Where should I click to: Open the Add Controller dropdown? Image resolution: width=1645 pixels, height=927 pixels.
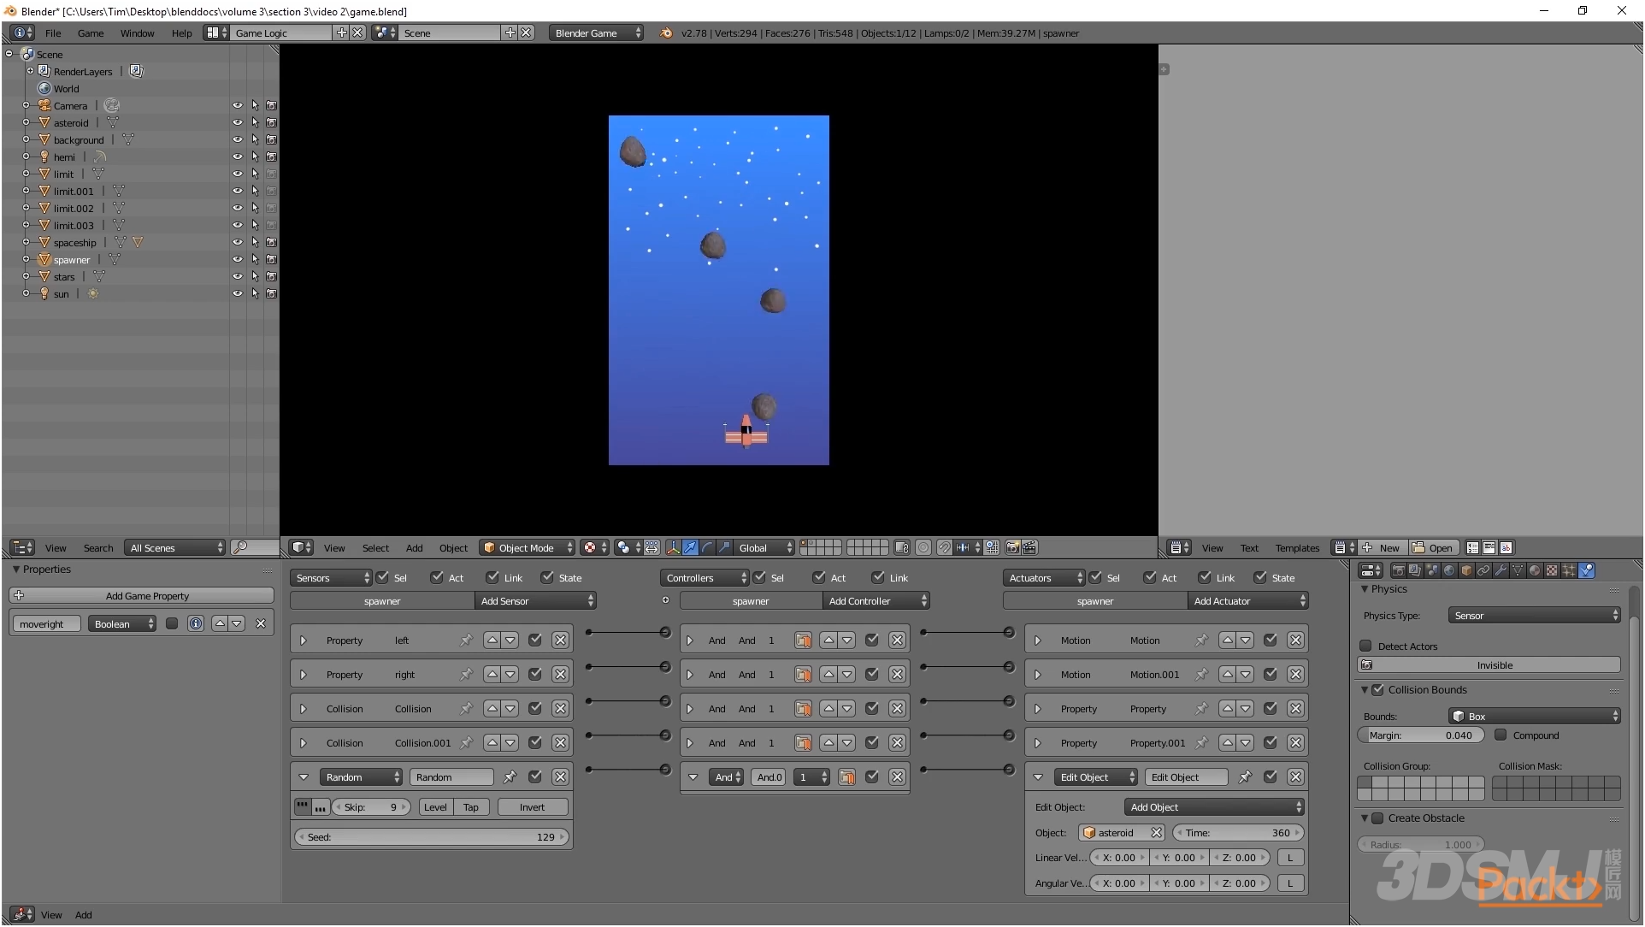[x=876, y=601]
